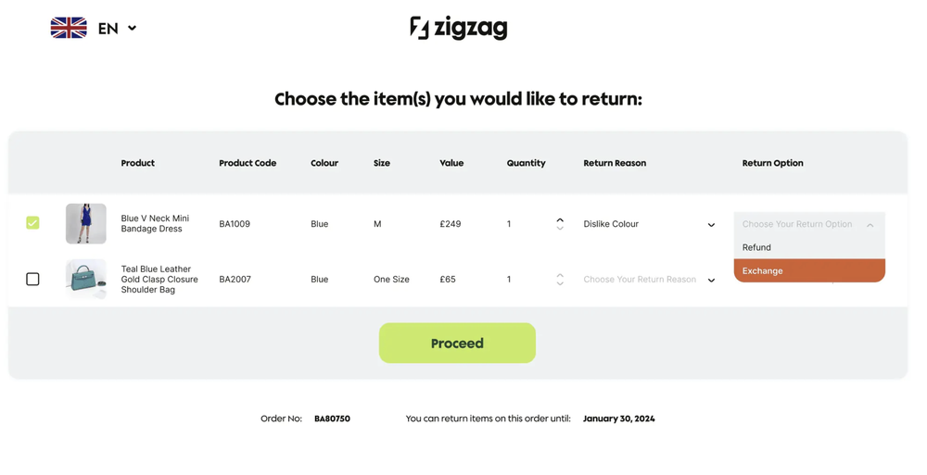Open the EN language dropdown chevron

point(132,28)
